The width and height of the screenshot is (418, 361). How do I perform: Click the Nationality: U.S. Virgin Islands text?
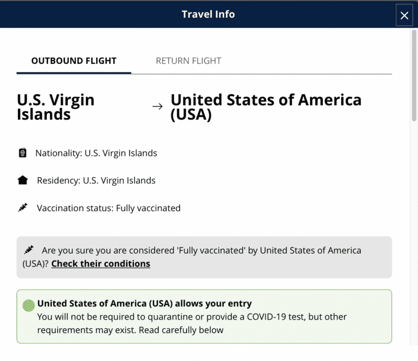click(96, 153)
